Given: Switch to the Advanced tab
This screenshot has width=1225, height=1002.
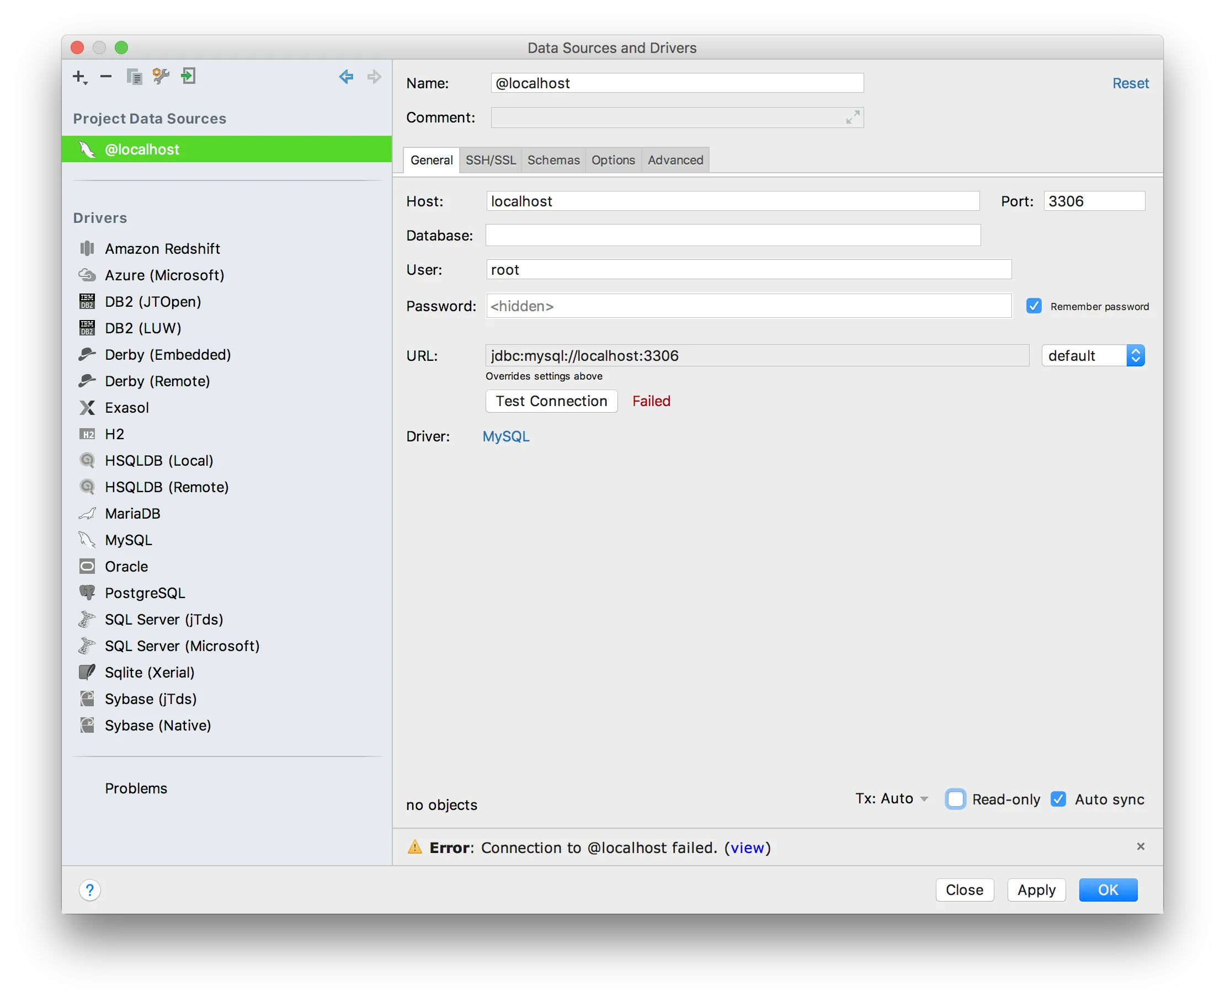Looking at the screenshot, I should [675, 160].
